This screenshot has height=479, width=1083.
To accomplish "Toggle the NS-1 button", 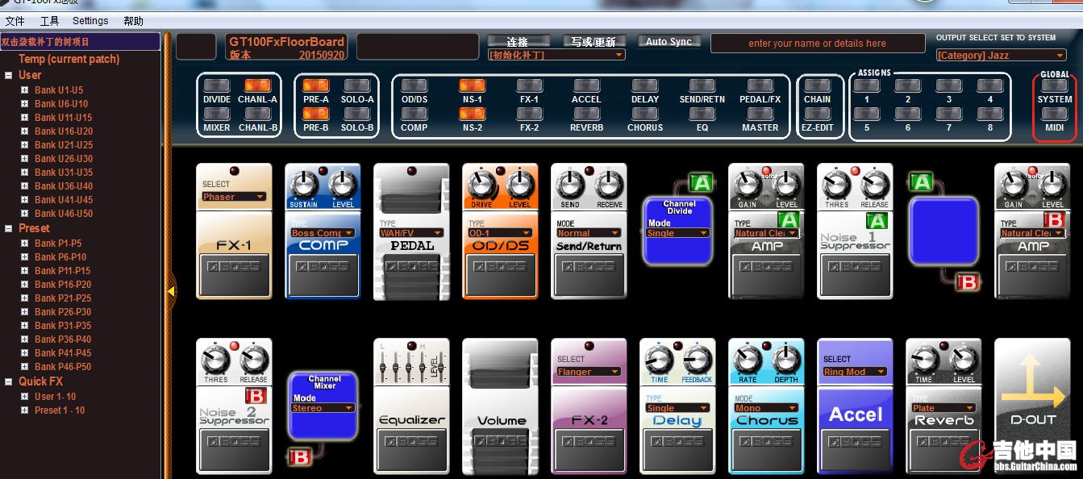I will pos(472,85).
